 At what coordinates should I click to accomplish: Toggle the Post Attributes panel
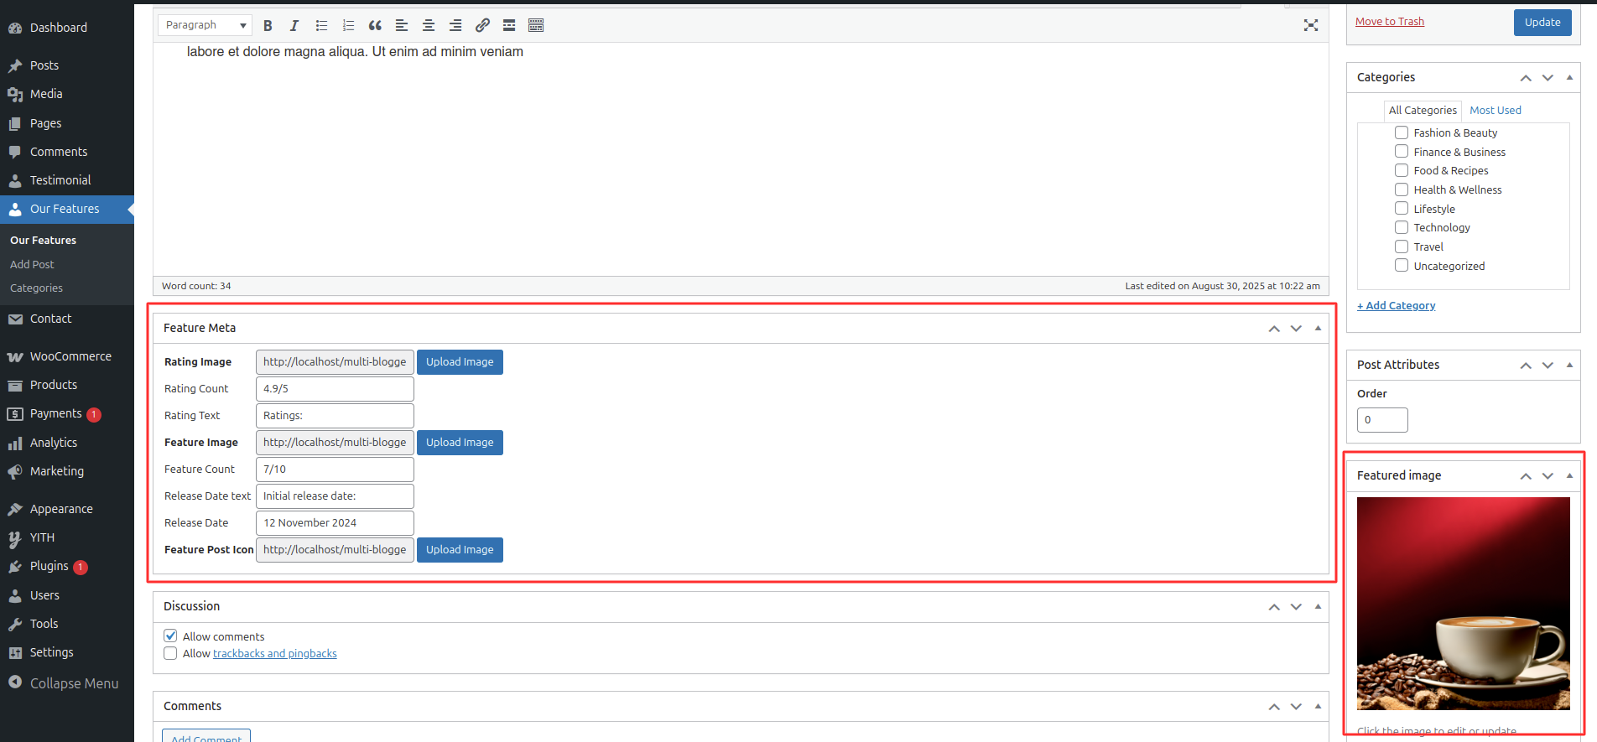1569,365
